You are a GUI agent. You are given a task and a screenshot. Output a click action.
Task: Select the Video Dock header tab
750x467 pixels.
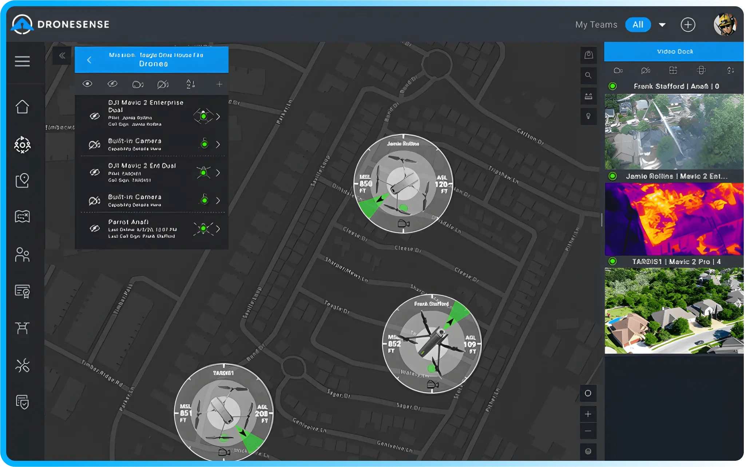(x=674, y=51)
